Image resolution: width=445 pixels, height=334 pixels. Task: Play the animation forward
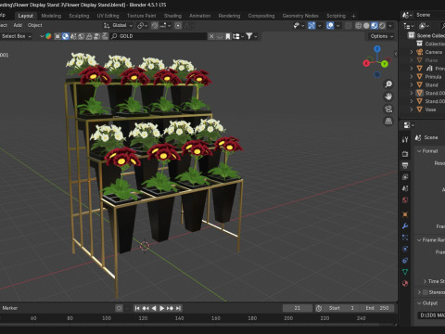point(161,308)
